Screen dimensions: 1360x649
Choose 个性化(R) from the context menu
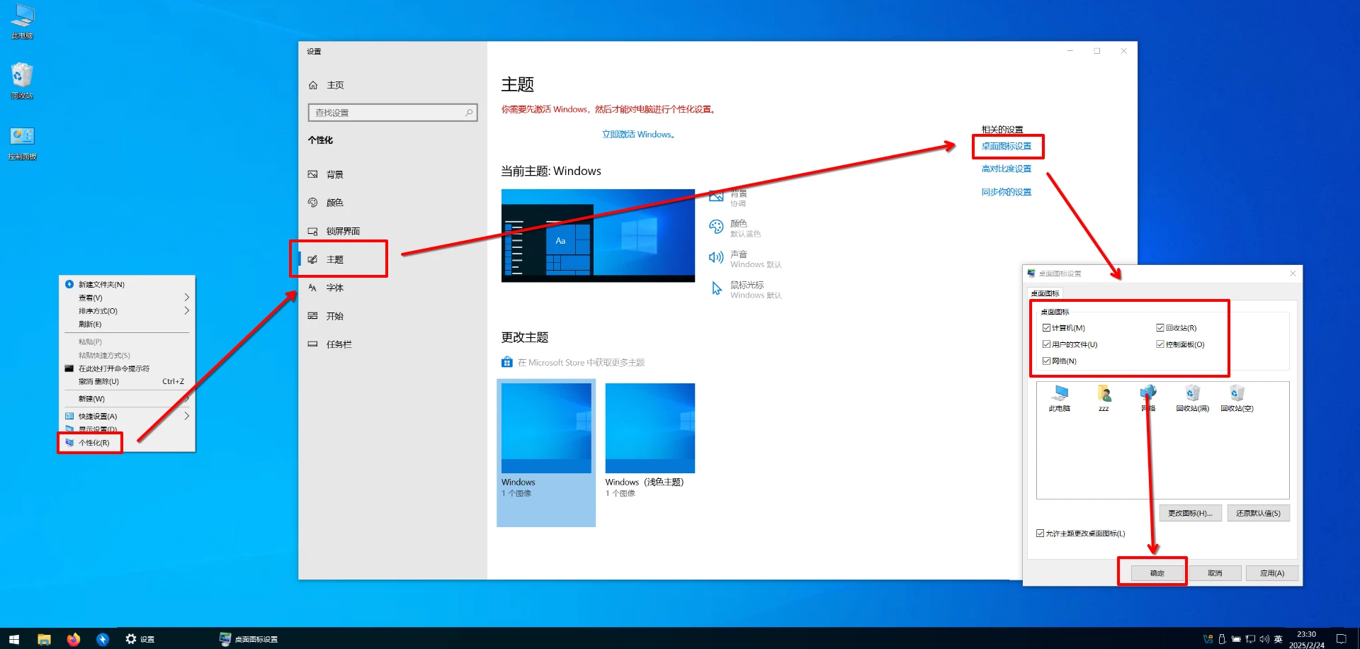[94, 443]
